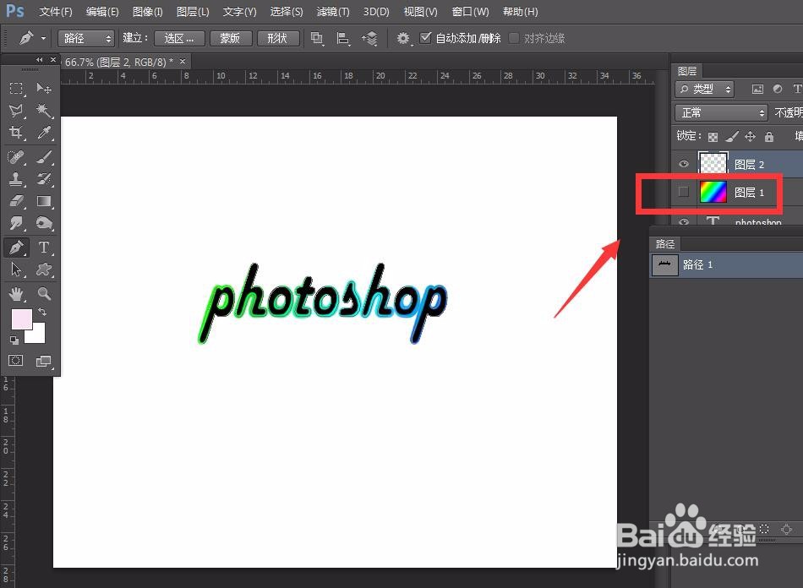
Task: Select the Rectangular Marquee tool
Action: pyautogui.click(x=16, y=89)
